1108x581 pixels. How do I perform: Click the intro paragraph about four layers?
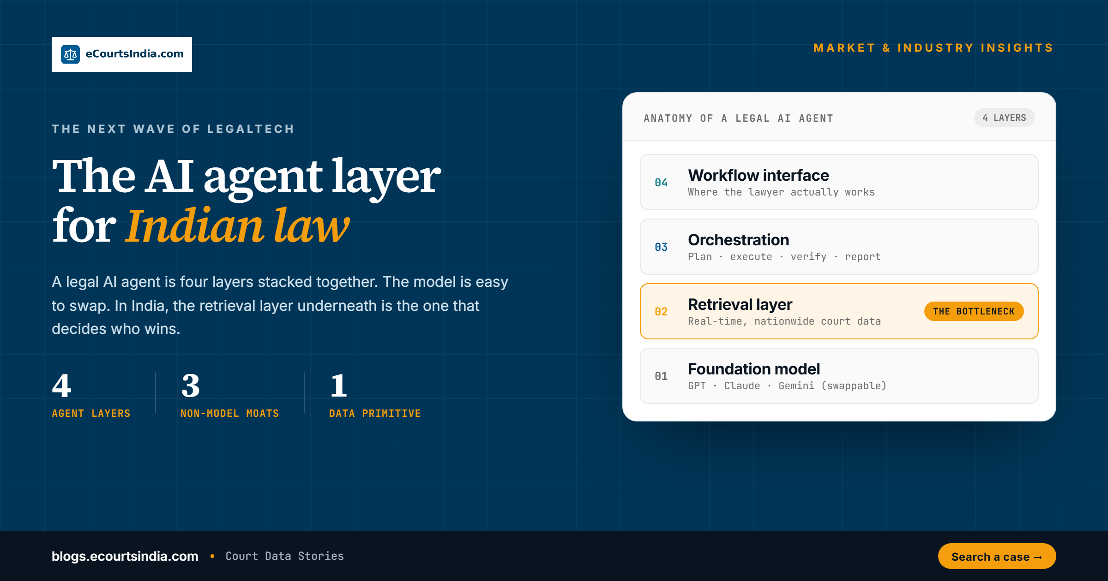280,305
